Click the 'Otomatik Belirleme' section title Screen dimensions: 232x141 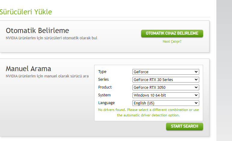(37, 31)
